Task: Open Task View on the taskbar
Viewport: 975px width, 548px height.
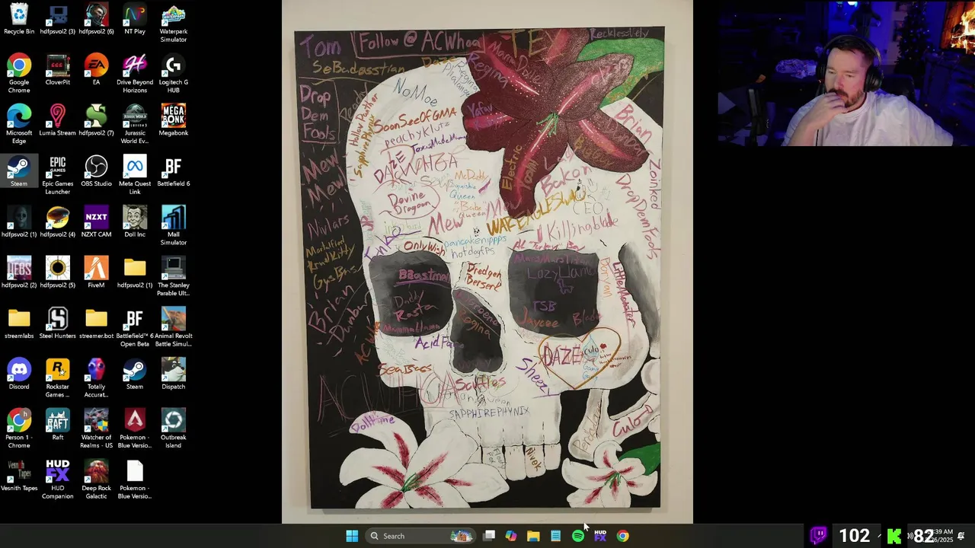Action: pyautogui.click(x=489, y=536)
